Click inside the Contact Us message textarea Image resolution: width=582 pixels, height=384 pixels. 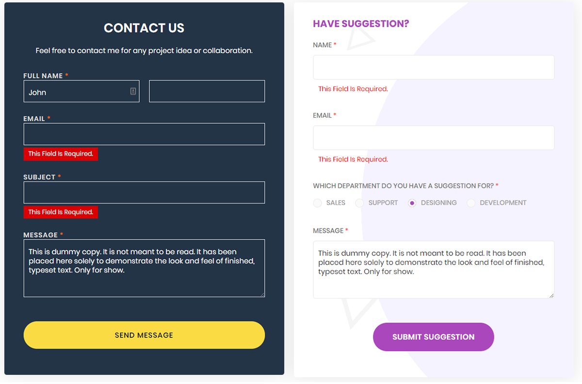[144, 279]
